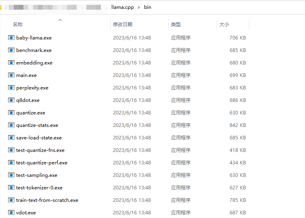This screenshot has height=218, width=305.
Task: Click the embedding.exe file icon
Action: (x=11, y=62)
